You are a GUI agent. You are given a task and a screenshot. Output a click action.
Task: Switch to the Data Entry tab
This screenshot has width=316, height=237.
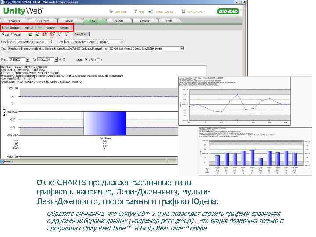click(x=43, y=21)
